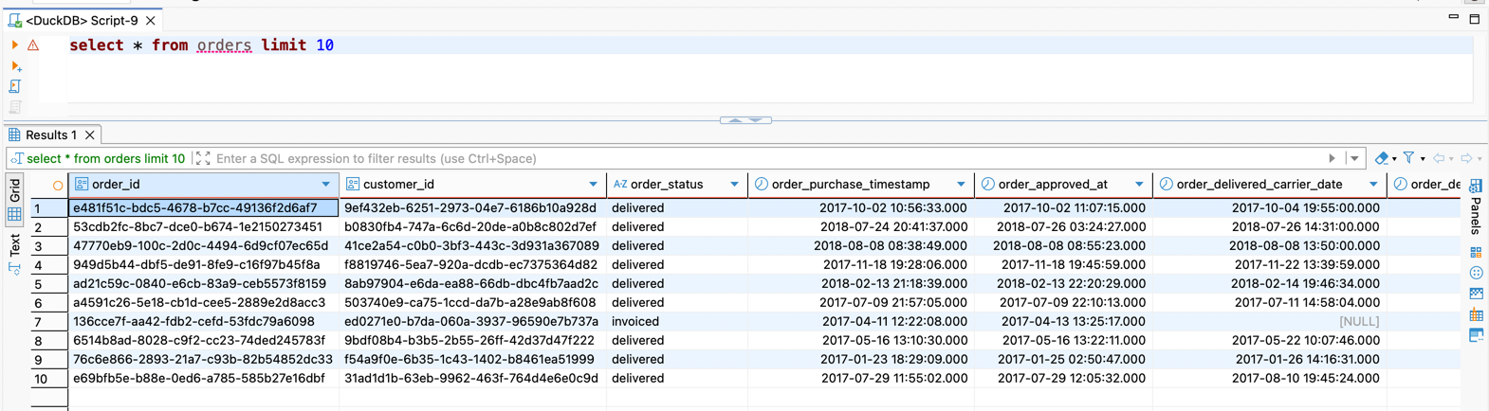Expand the order_status column filter dropdown
Viewport: 1489px width, 411px height.
pyautogui.click(x=734, y=185)
